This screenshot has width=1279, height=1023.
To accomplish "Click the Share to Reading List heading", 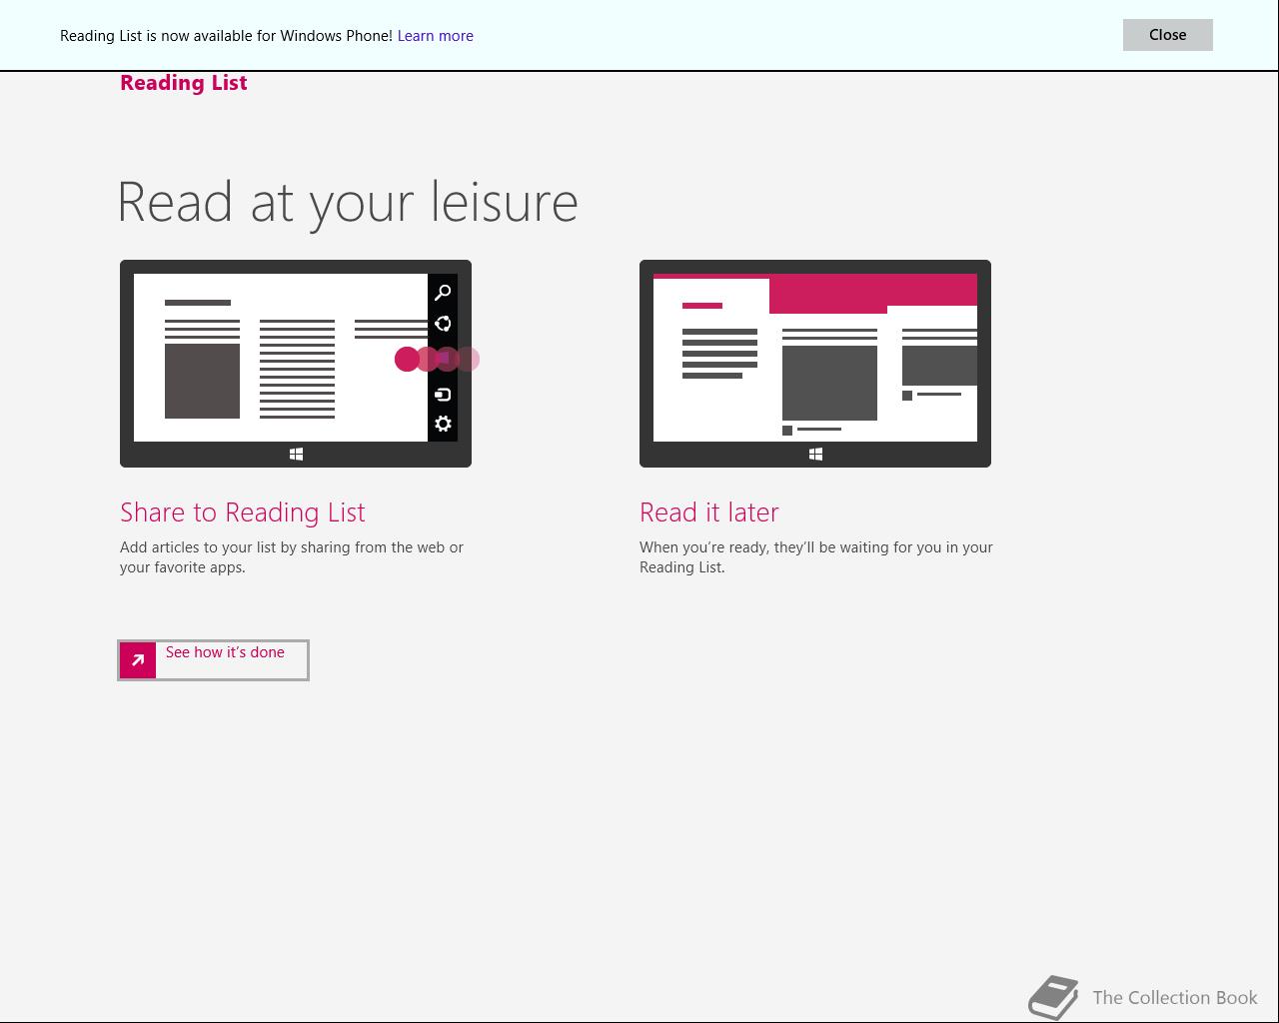I will pyautogui.click(x=243, y=512).
